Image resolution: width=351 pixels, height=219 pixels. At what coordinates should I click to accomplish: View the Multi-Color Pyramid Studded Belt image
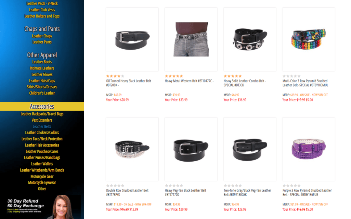(308, 40)
